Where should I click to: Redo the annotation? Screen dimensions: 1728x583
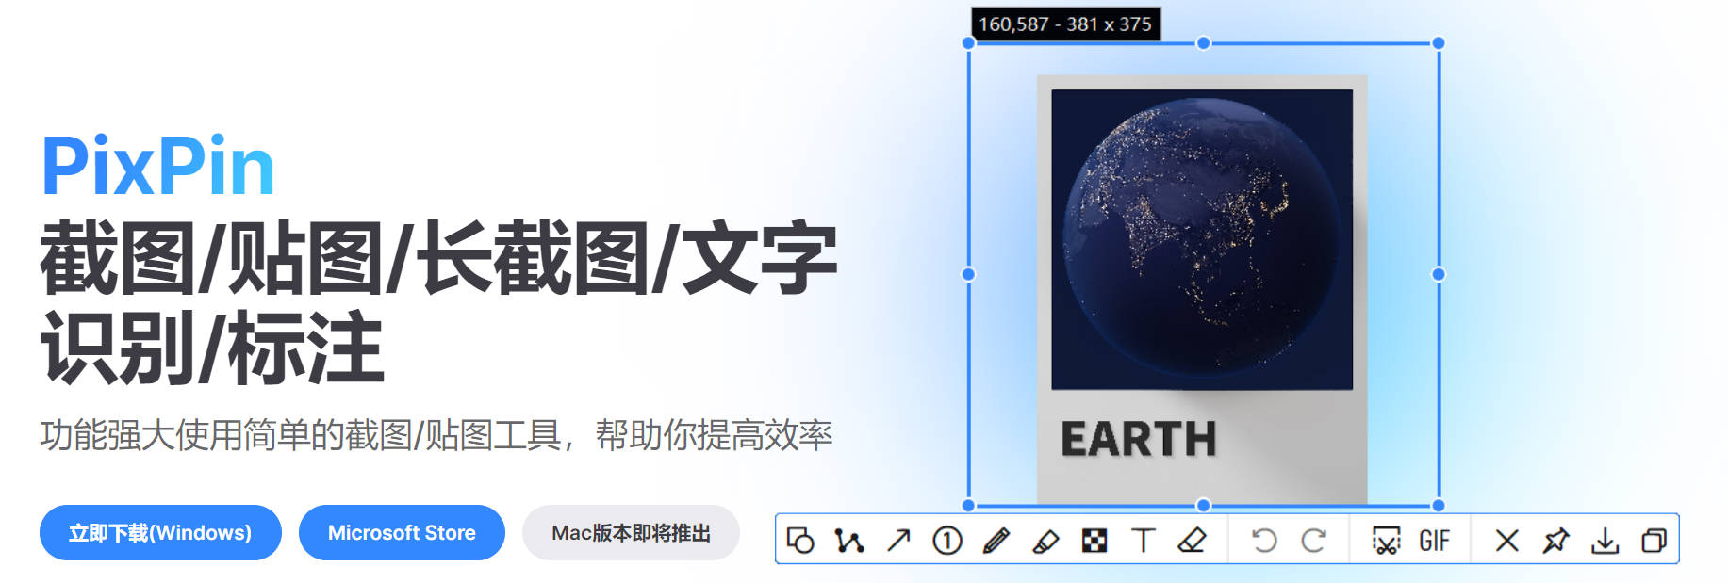[x=1313, y=541]
